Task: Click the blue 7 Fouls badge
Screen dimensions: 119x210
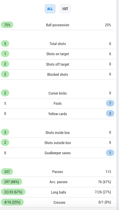Action: click(x=110, y=103)
